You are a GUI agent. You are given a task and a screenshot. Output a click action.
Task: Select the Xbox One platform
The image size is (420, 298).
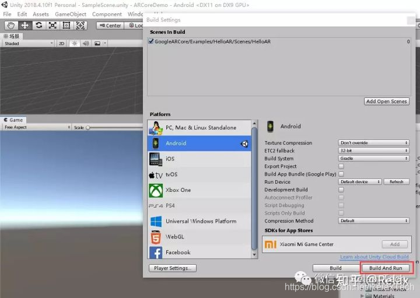click(199, 190)
